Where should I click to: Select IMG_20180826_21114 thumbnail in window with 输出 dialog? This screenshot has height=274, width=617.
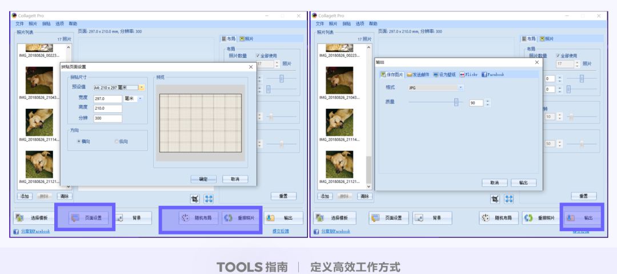pyautogui.click(x=339, y=122)
